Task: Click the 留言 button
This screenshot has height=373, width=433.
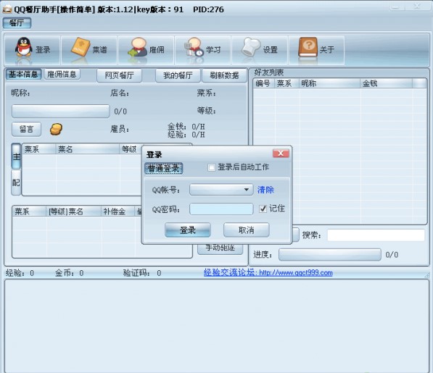Action: point(27,129)
